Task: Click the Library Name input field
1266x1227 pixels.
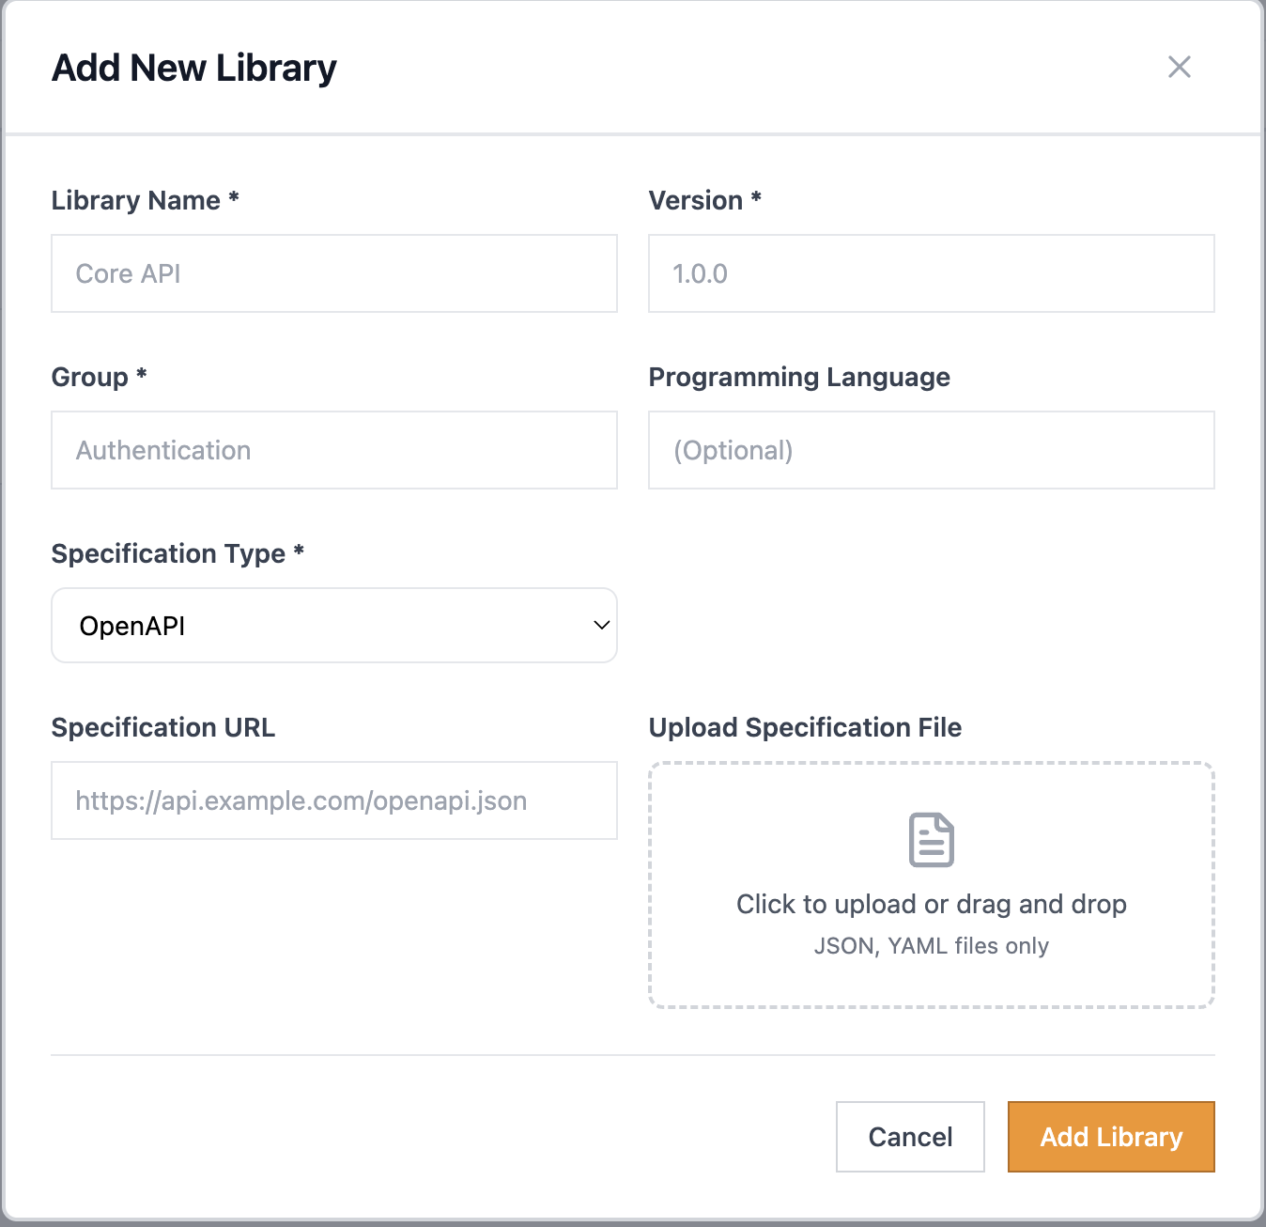Action: click(334, 273)
